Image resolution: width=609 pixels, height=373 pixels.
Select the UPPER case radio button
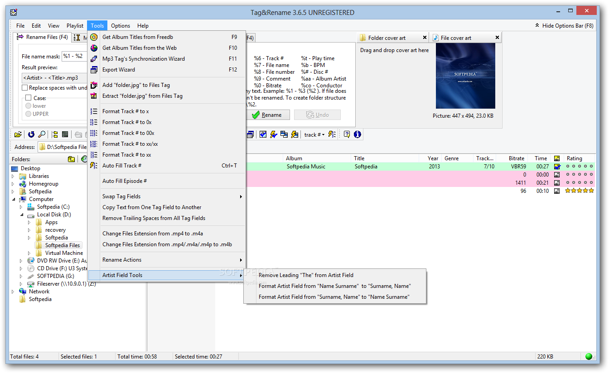(x=29, y=114)
